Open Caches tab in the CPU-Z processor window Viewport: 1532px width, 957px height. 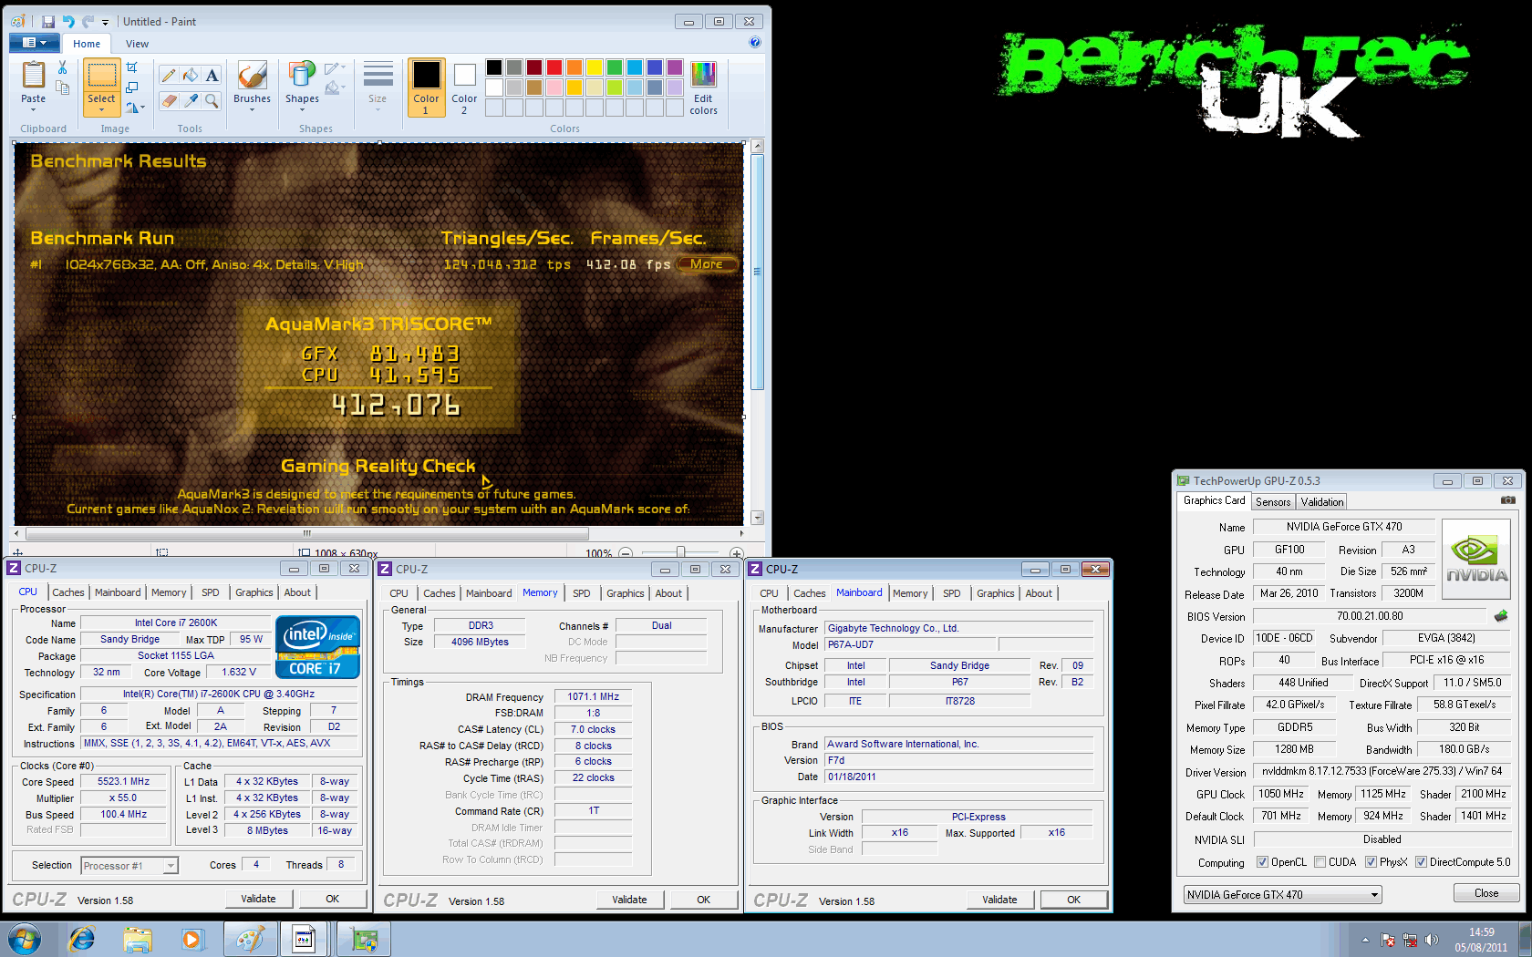[67, 592]
